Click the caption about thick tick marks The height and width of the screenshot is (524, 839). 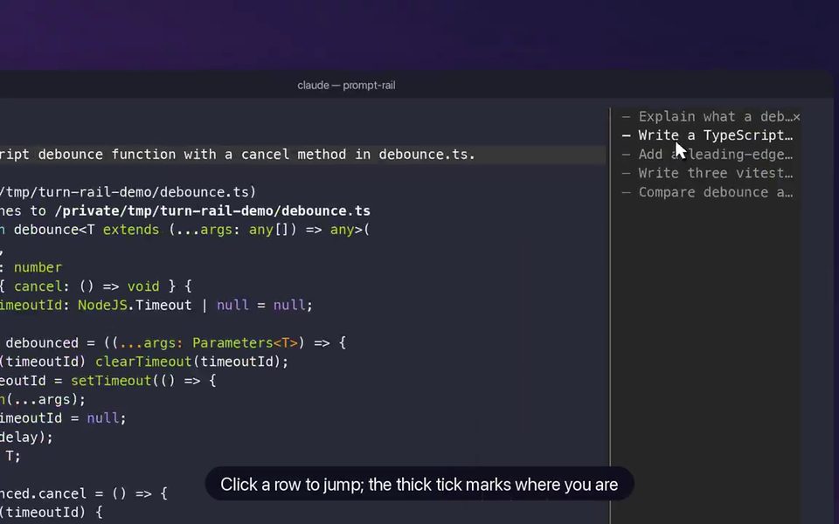pyautogui.click(x=419, y=485)
